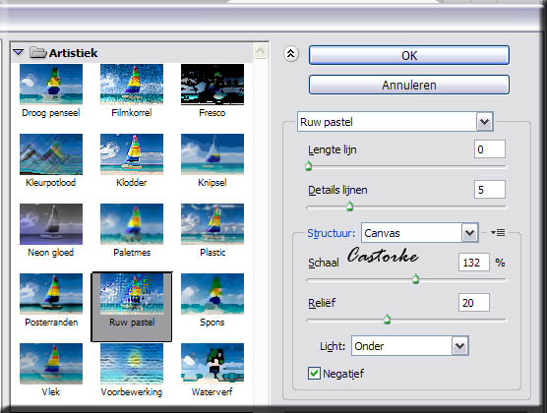Choose the Waterverf filter thumbnail
547x413 pixels.
point(213,364)
